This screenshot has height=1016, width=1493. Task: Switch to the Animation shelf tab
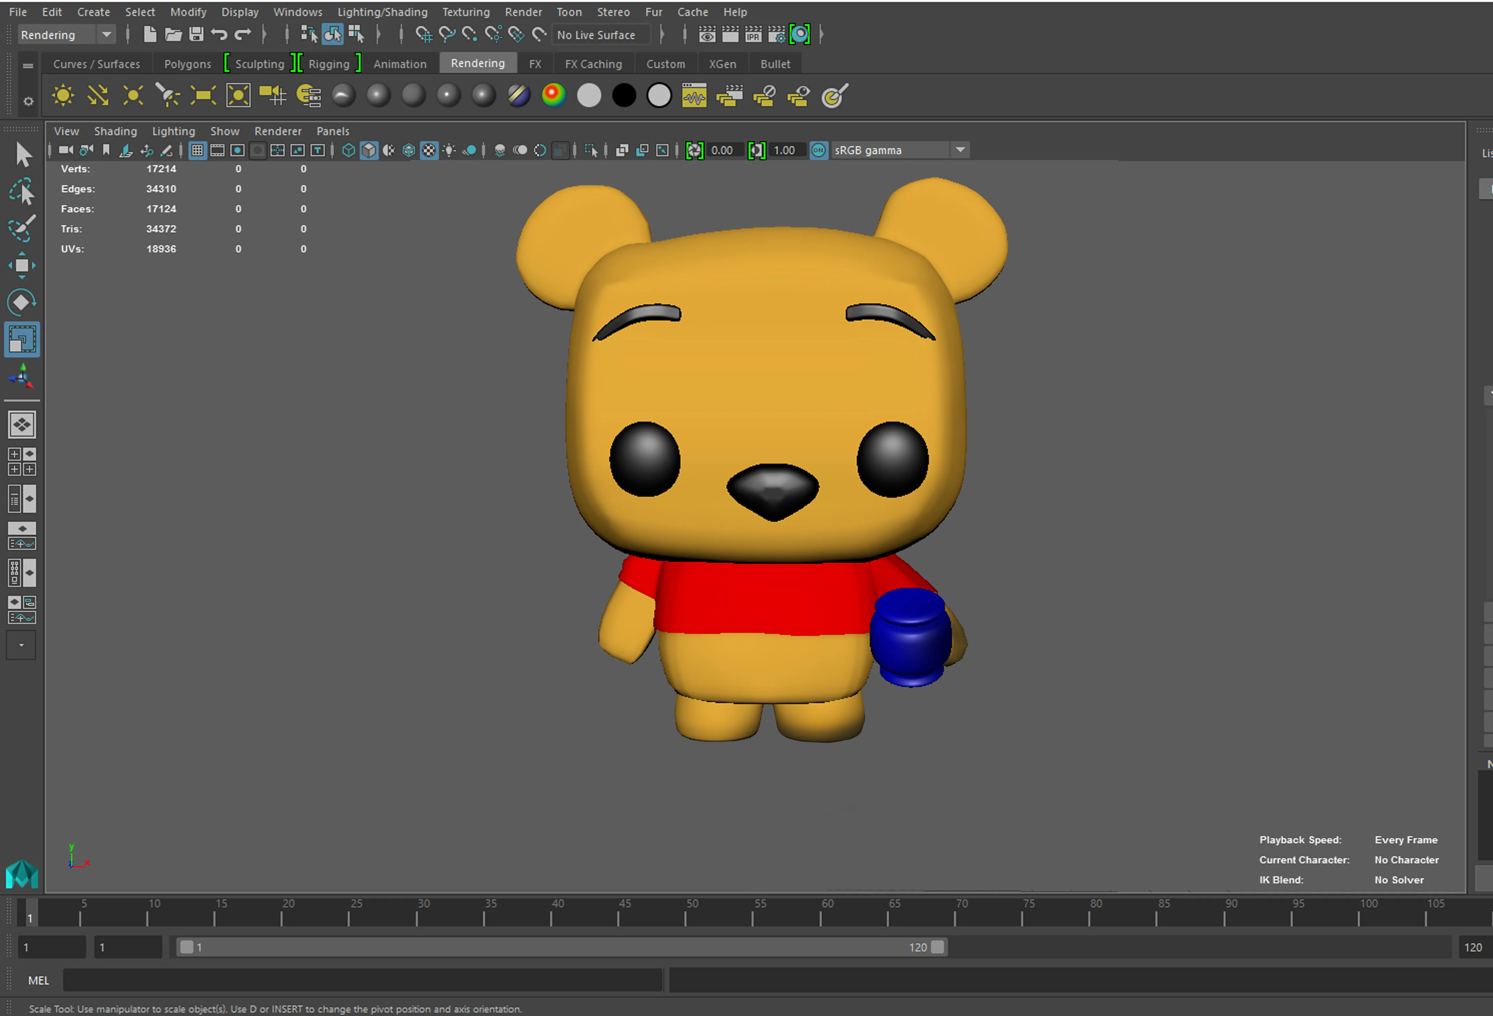400,64
